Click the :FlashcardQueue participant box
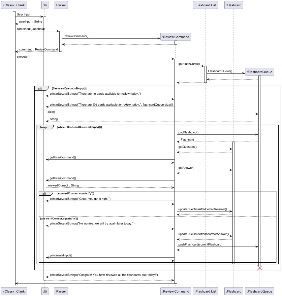This screenshot has height=296, width=282. tap(260, 72)
